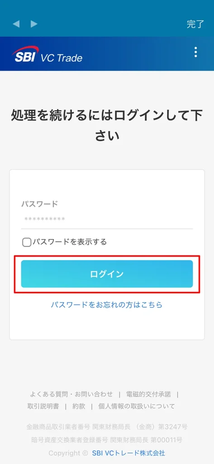Open よくある質問・お問い合わせ footer link
This screenshot has height=464, width=214.
click(x=71, y=394)
